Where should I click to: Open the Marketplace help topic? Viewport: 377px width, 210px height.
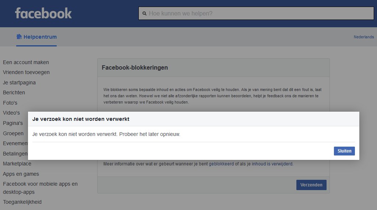click(17, 164)
